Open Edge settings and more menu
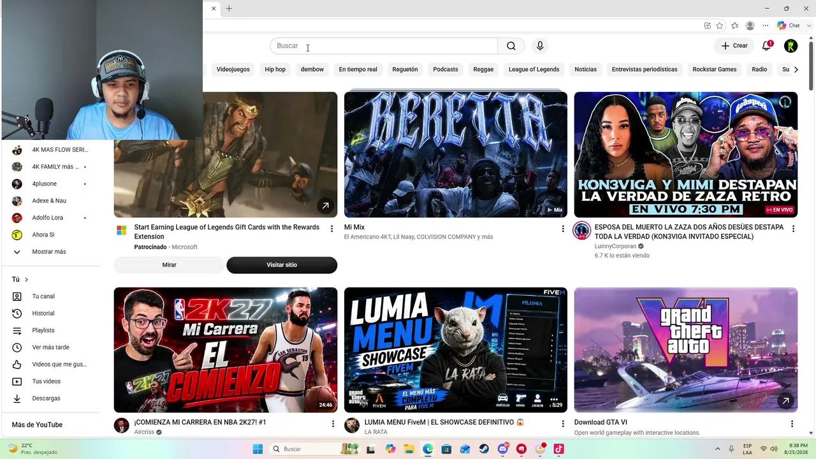 pyautogui.click(x=766, y=25)
